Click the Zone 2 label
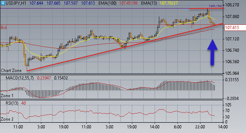The image size is (246, 133). pyautogui.click(x=7, y=119)
